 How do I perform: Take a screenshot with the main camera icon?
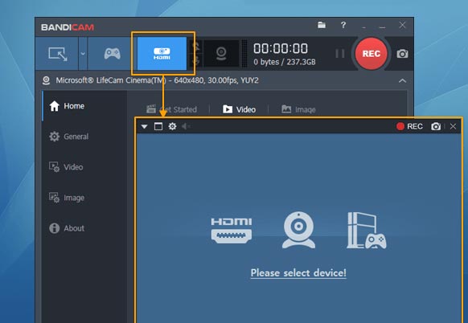click(x=402, y=54)
